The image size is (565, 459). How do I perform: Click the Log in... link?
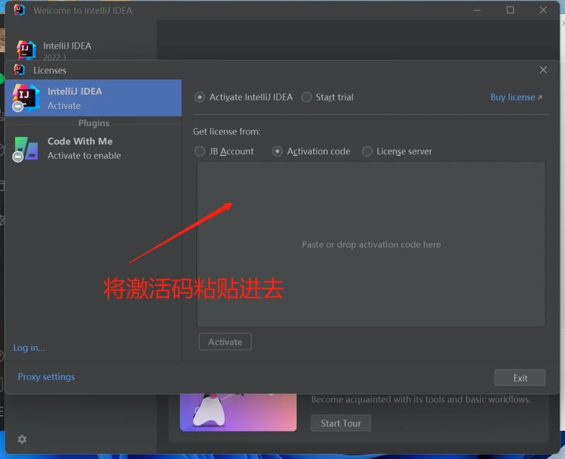[x=29, y=347]
